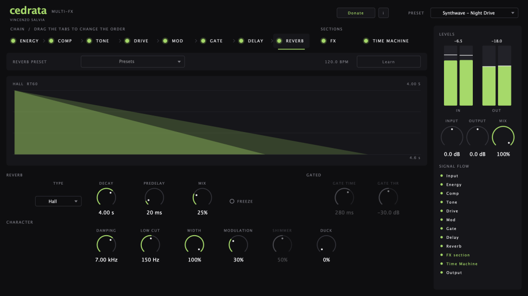Viewport: 528px width, 296px height.
Task: Select Energy in Signal Flow list
Action: click(x=454, y=185)
